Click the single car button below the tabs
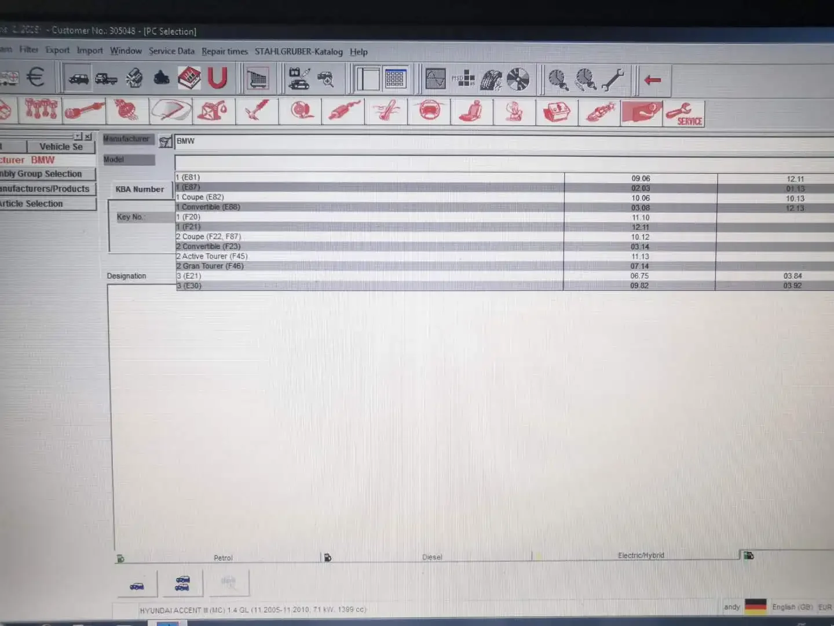834x626 pixels. [x=137, y=584]
